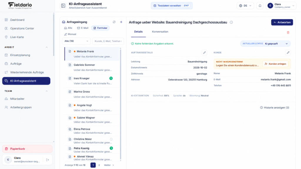
Task: Click the Antworten button
Action: tap(282, 22)
